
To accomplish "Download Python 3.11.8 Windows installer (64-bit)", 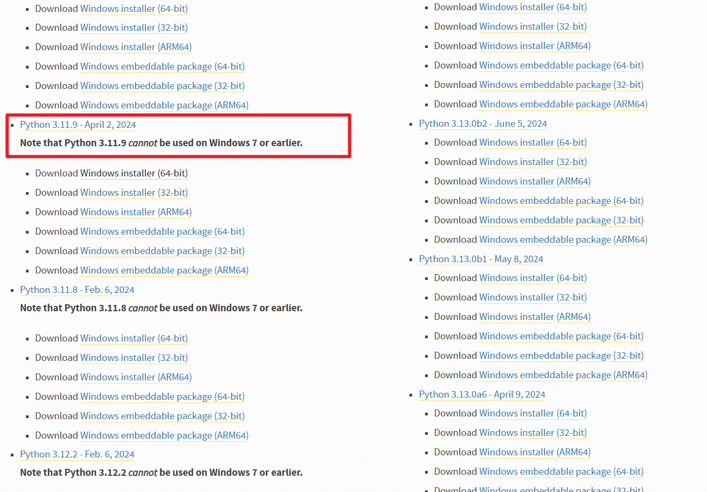I will [134, 338].
